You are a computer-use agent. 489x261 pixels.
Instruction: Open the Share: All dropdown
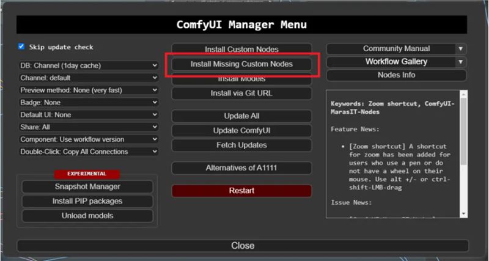tap(89, 127)
